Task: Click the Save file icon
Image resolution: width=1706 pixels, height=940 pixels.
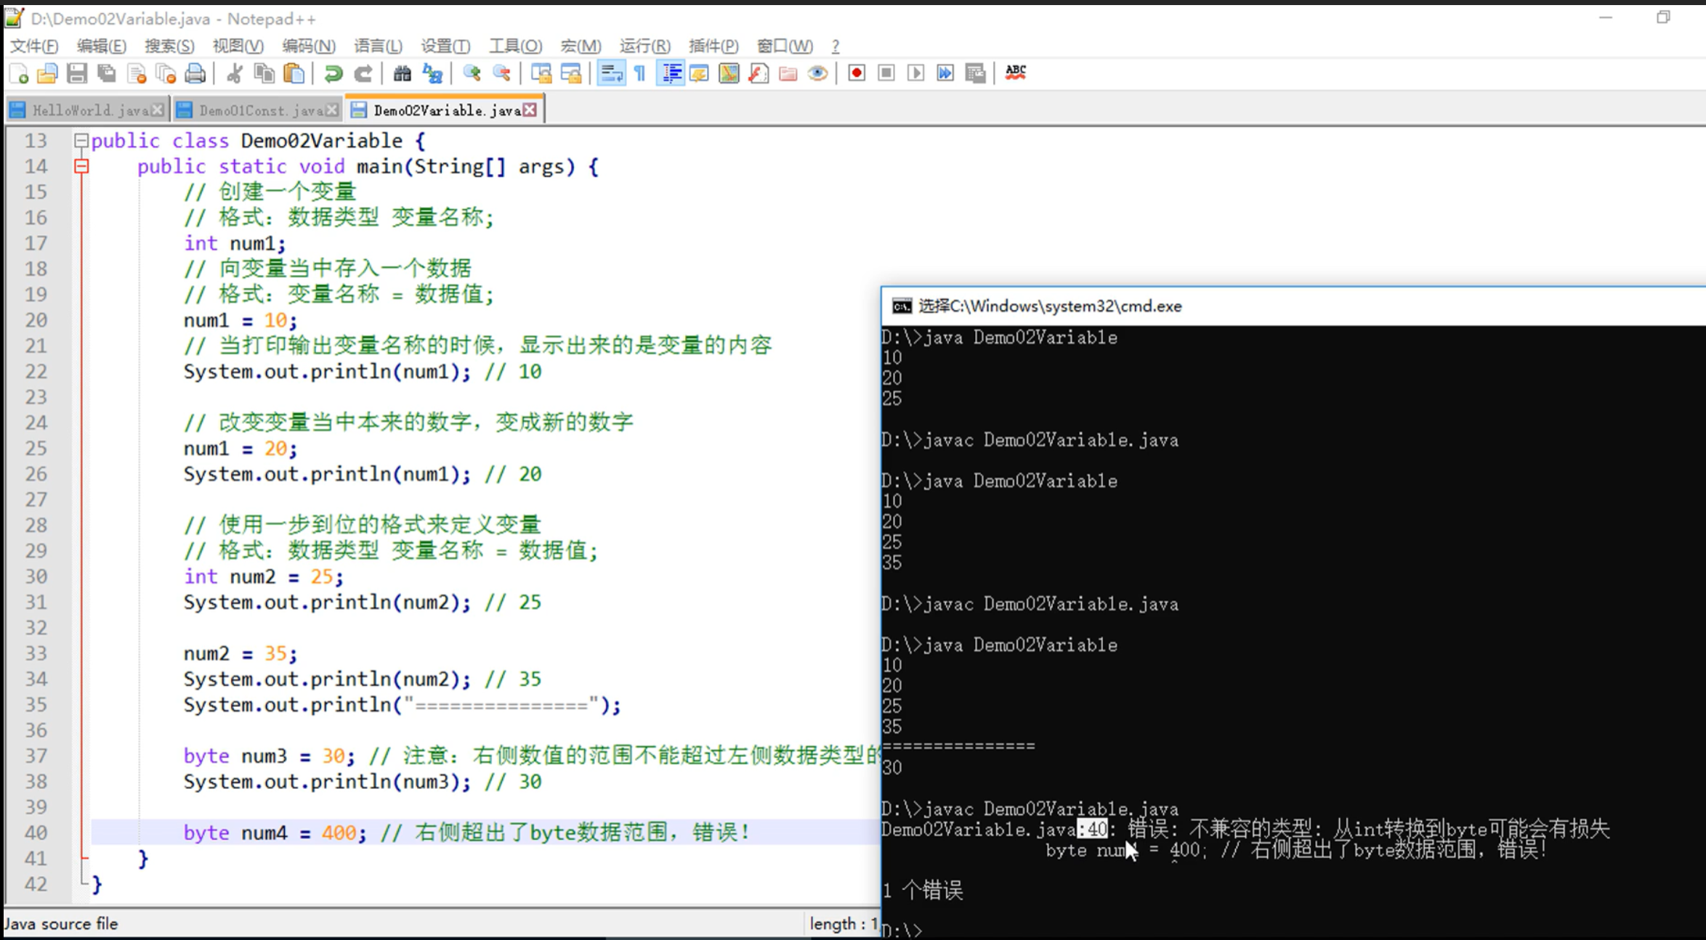Action: pos(77,73)
